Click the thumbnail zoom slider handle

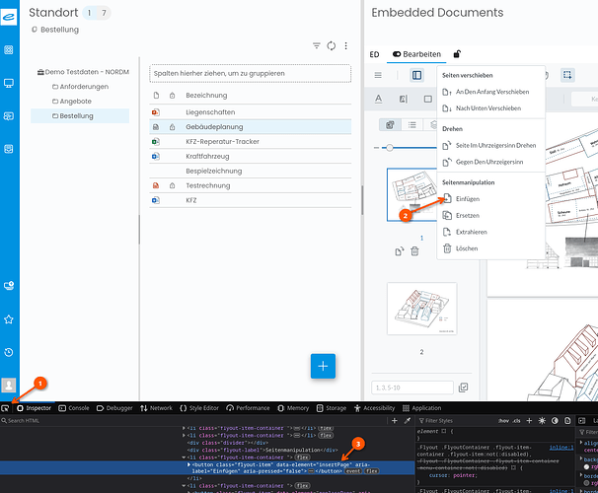pos(390,148)
